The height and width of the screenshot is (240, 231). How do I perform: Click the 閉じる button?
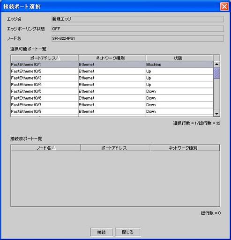[x=127, y=232]
